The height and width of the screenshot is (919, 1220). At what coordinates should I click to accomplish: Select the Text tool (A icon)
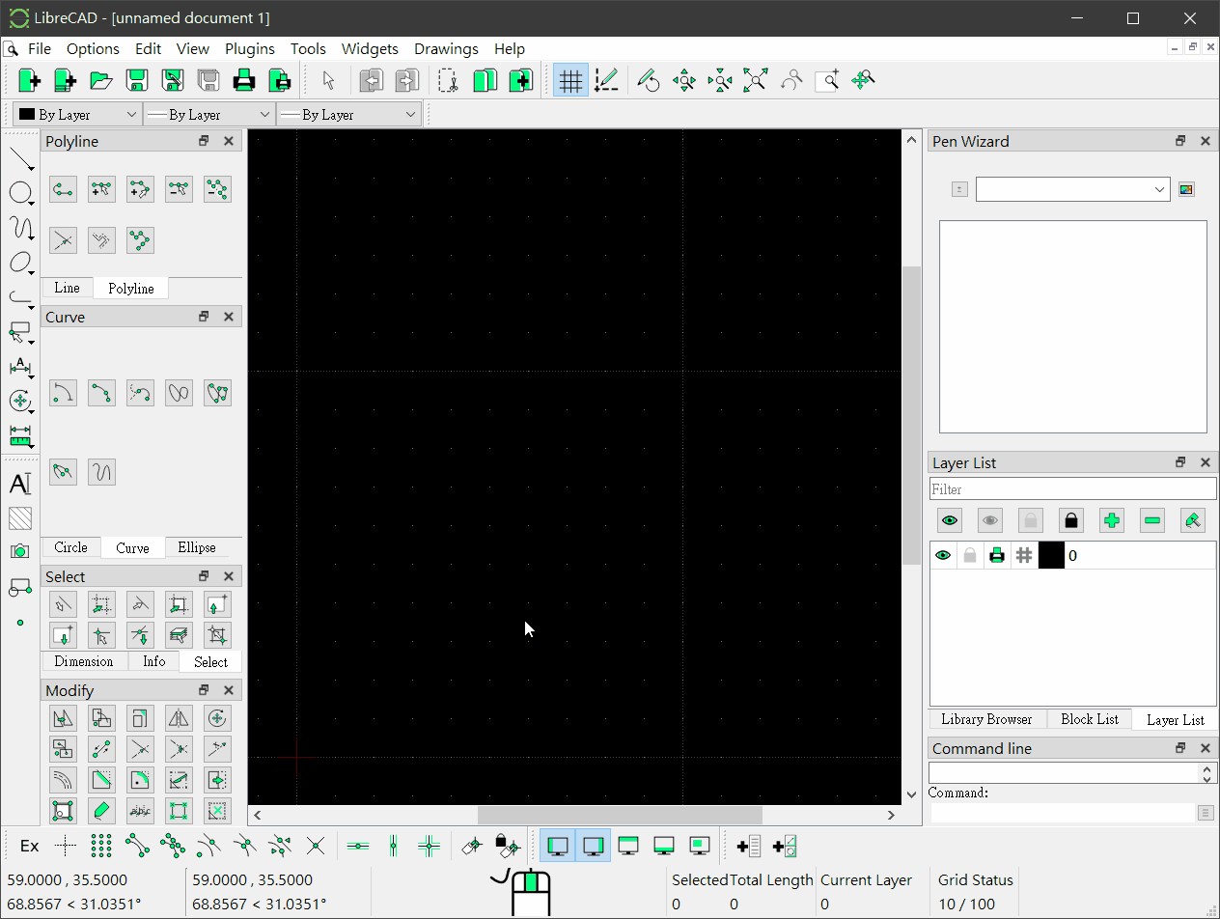click(x=20, y=484)
